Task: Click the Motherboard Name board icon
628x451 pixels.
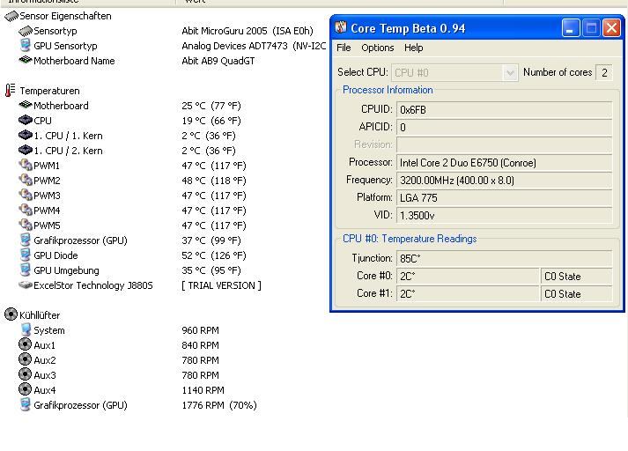Action: pos(26,60)
